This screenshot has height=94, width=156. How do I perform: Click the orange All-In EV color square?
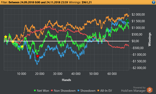(98, 90)
